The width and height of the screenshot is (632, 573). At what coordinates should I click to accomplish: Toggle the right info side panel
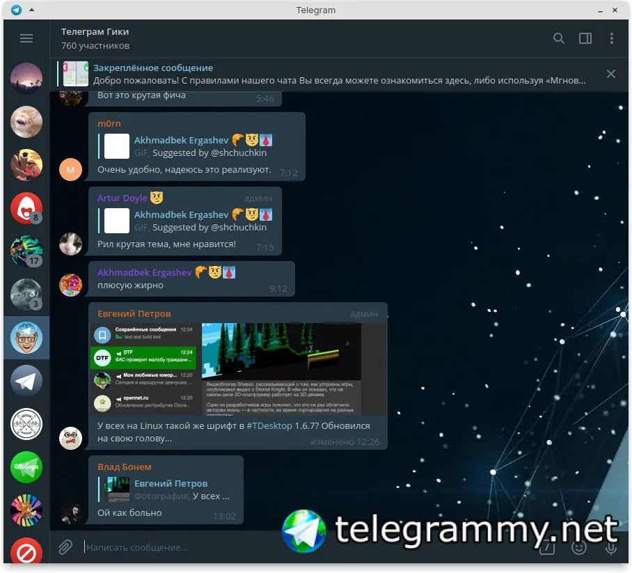click(585, 38)
